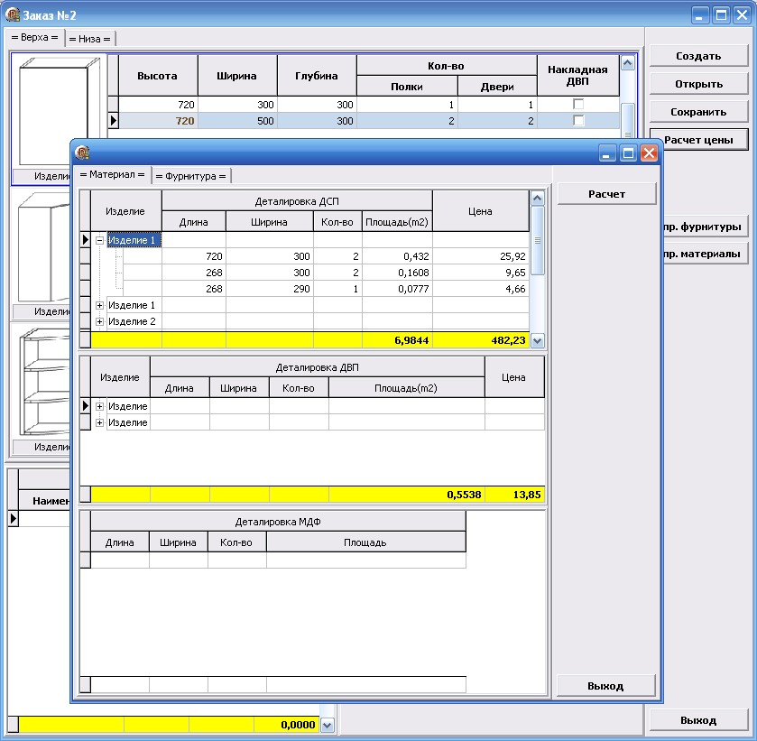Expand the Изделие 2 node in ДСП table
This screenshot has width=757, height=741.
[100, 321]
